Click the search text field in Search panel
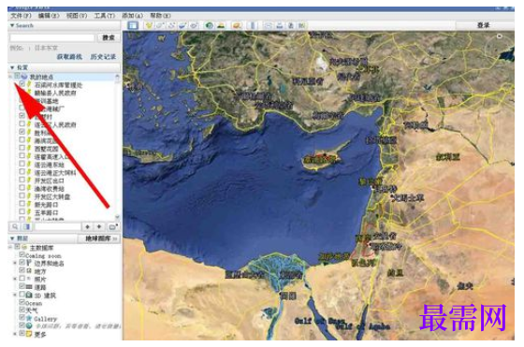The image size is (524, 347). point(52,37)
